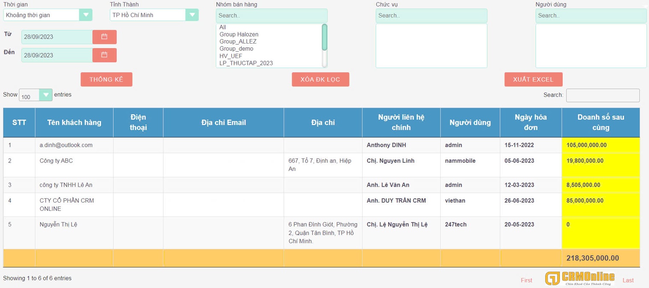Jump to Last page link
649x288 pixels.
pyautogui.click(x=628, y=280)
